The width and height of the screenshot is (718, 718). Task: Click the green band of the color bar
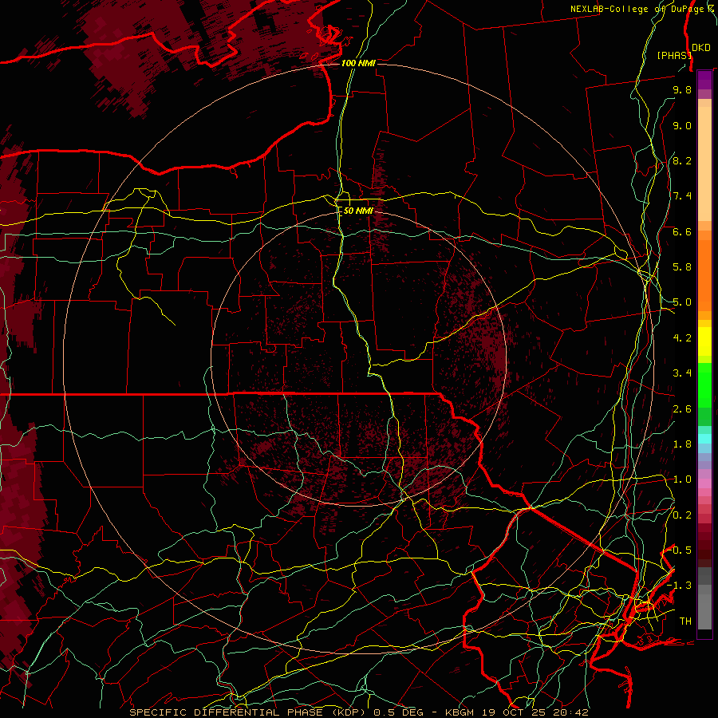pyautogui.click(x=704, y=385)
